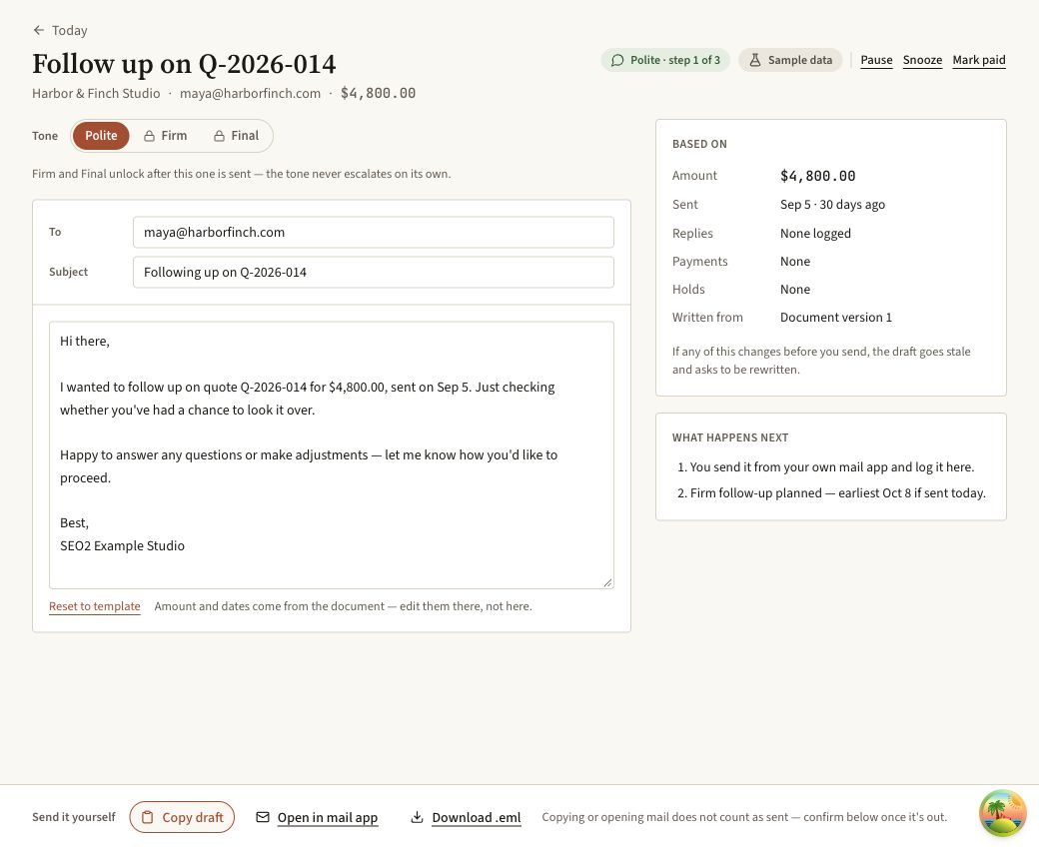Snooze the follow-up

coord(922,60)
